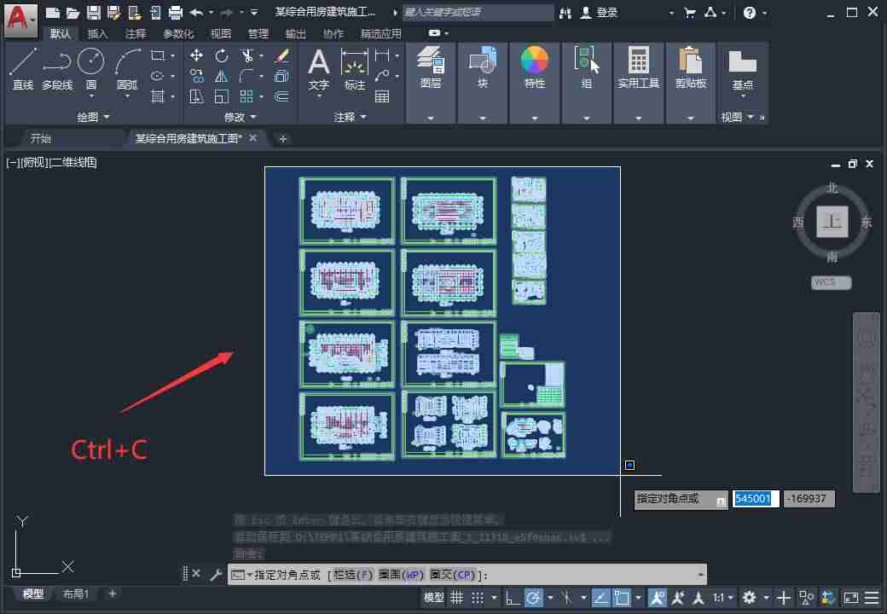The width and height of the screenshot is (887, 614).
Task: Open the Clipboard (剪贴板) panel dropdown
Action: click(x=691, y=119)
